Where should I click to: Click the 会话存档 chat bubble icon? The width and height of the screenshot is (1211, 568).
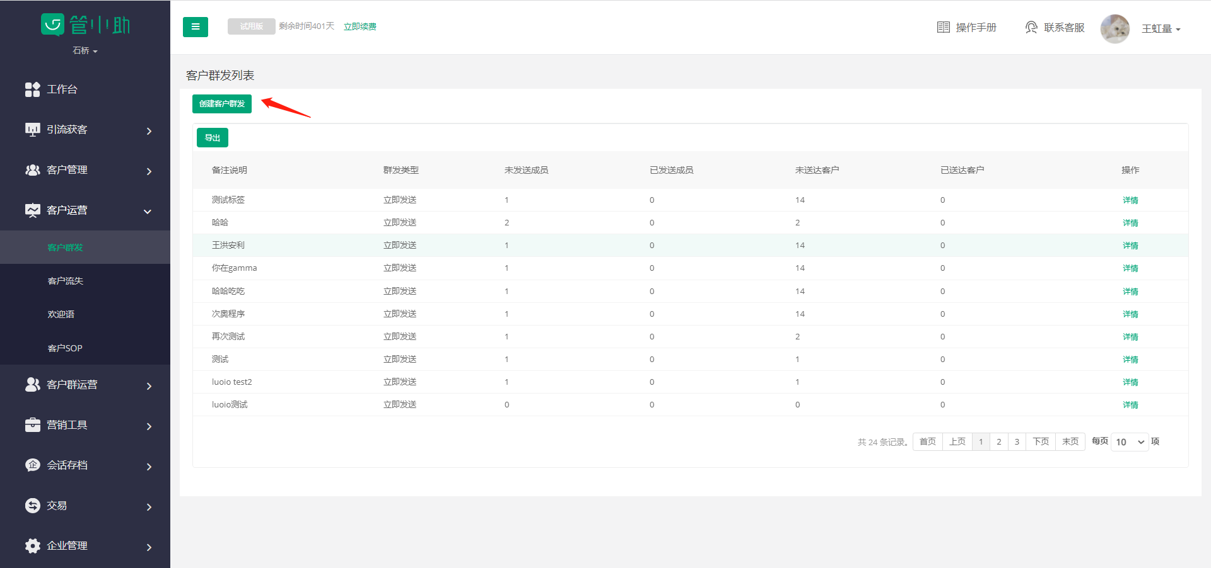click(33, 465)
